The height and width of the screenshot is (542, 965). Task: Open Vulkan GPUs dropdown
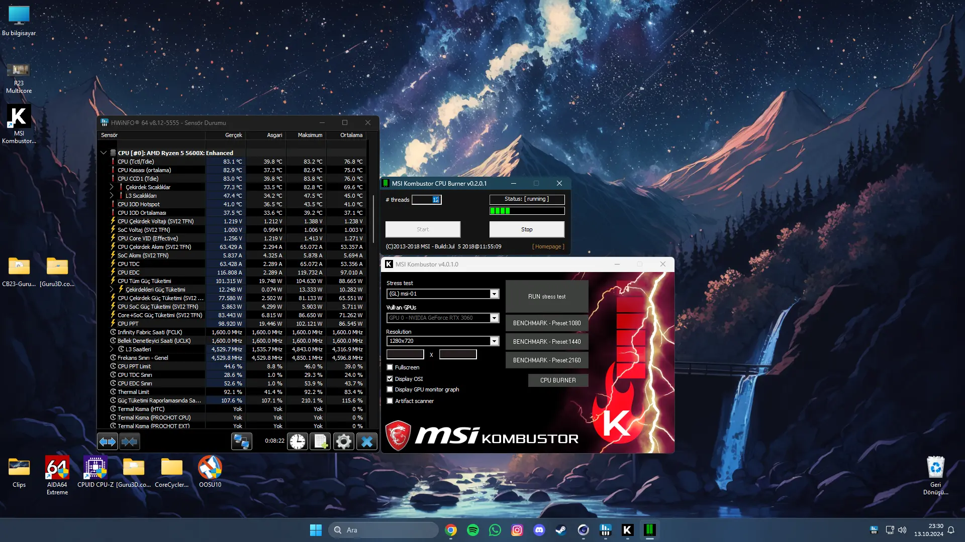443,318
